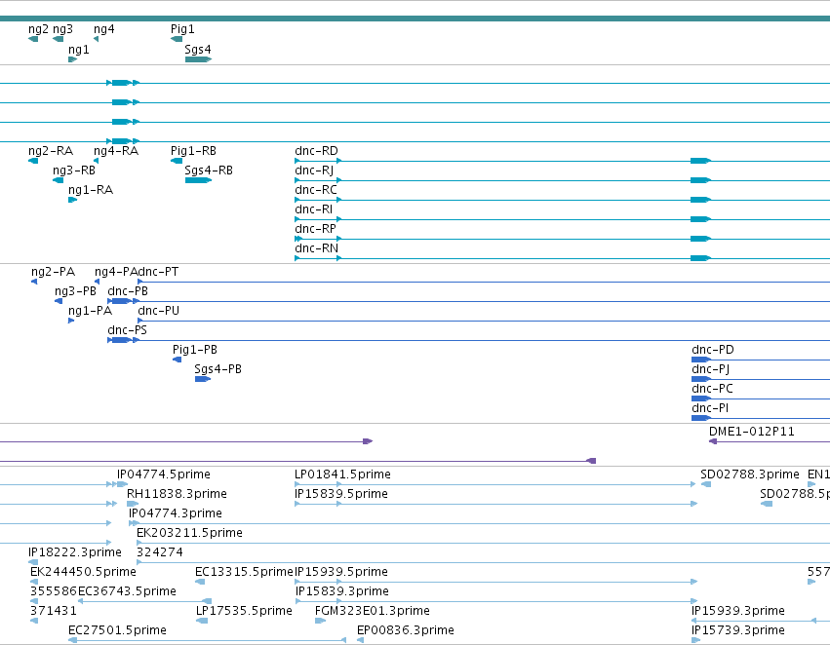Select the DME1-012P11 feature
The image size is (830, 645).
tap(752, 432)
